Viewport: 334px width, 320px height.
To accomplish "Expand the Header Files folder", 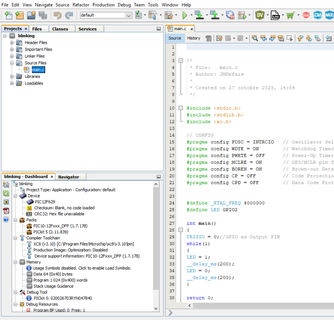I will click(12, 43).
